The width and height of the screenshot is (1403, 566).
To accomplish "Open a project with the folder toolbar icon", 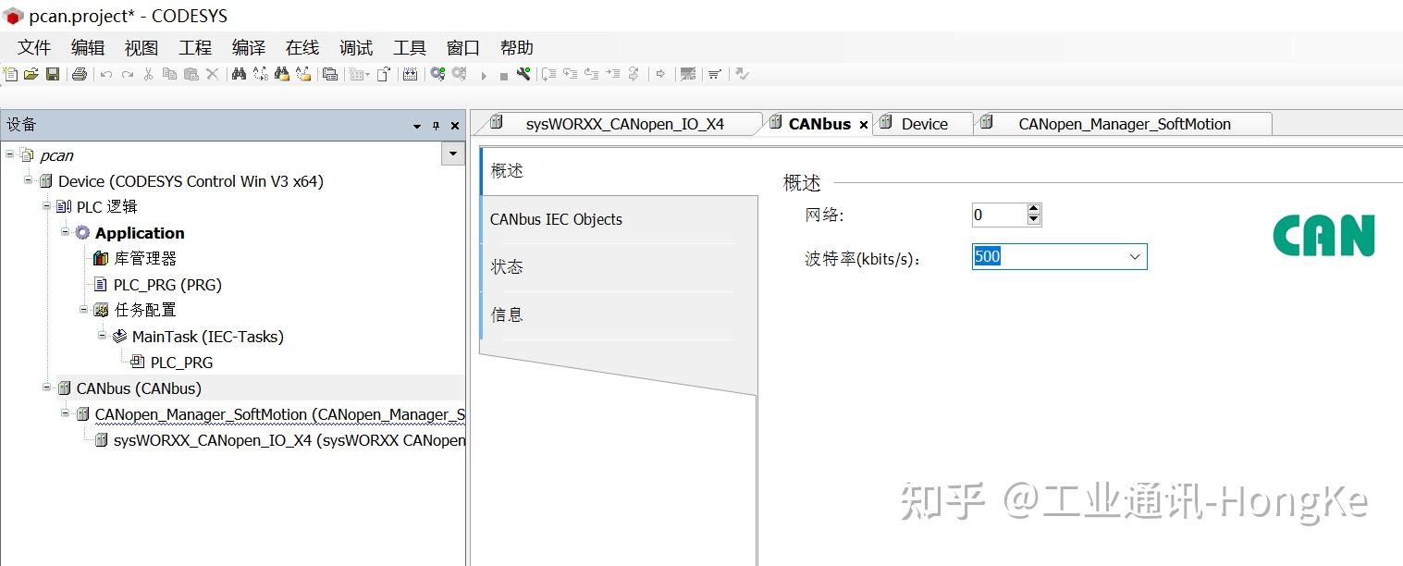I will coord(31,74).
